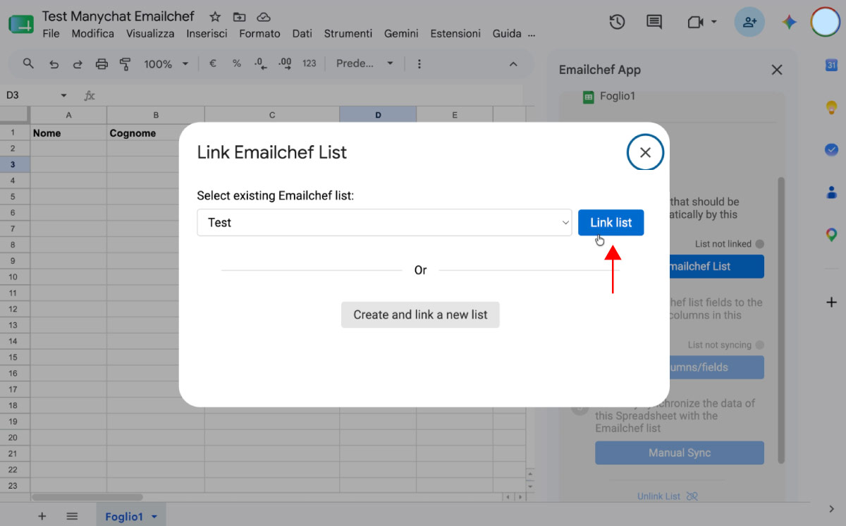Click the Link list button
Screen dimensions: 846x526
point(611,222)
